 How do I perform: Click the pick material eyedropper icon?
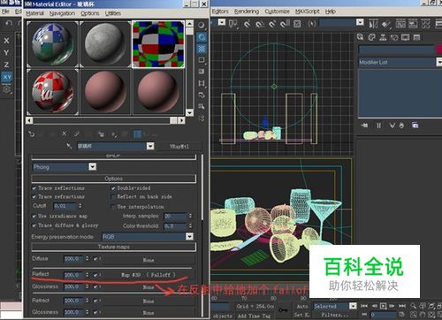pyautogui.click(x=70, y=146)
